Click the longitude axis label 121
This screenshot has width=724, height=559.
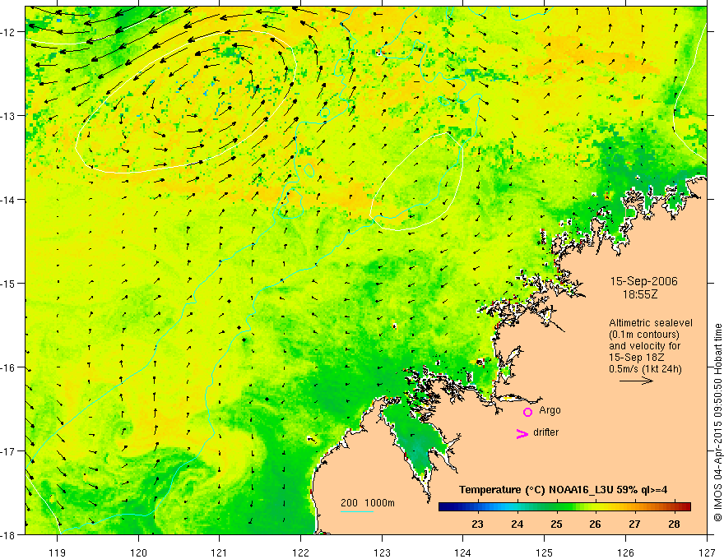220,552
